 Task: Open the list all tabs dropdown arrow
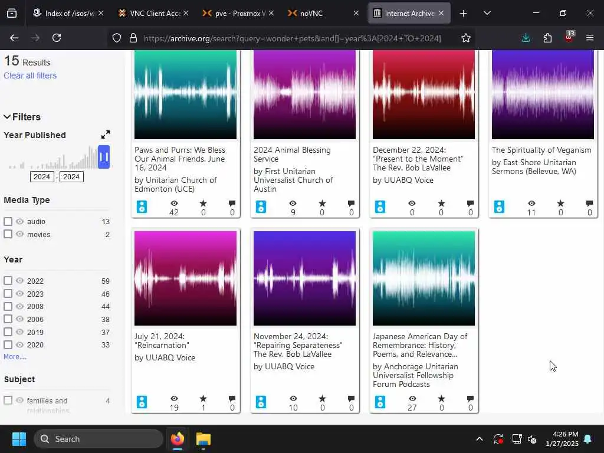click(x=487, y=14)
